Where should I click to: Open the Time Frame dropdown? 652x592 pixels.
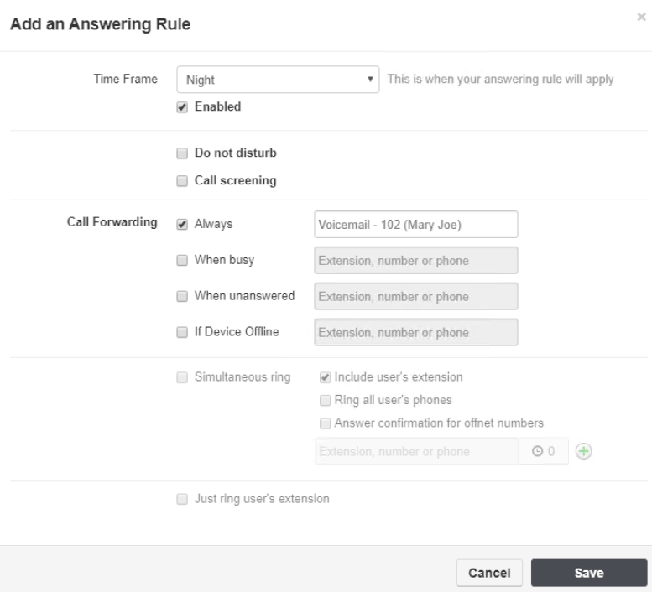pyautogui.click(x=278, y=80)
